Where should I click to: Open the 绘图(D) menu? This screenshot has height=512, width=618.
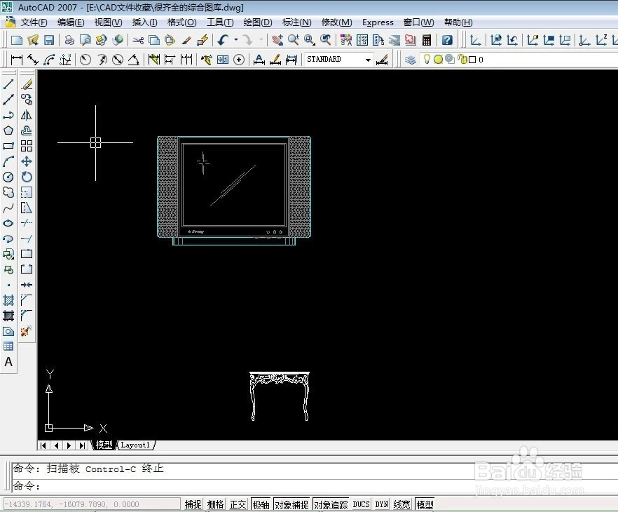pyautogui.click(x=258, y=22)
